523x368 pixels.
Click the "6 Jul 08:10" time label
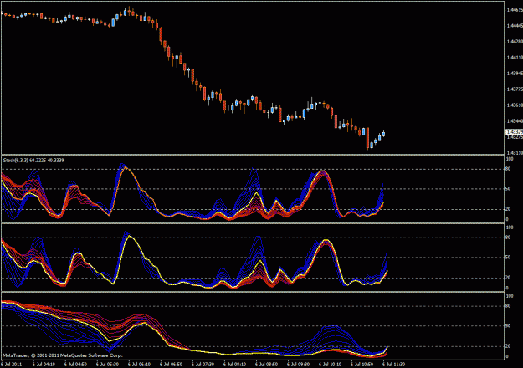[x=234, y=365]
